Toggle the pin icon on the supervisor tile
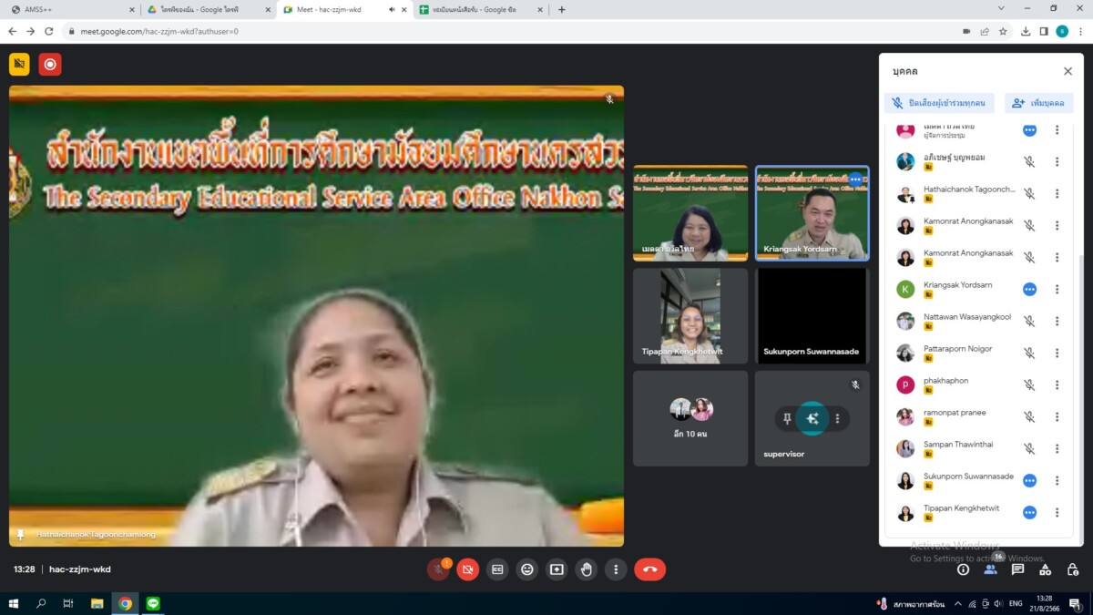The image size is (1093, 615). pos(787,418)
